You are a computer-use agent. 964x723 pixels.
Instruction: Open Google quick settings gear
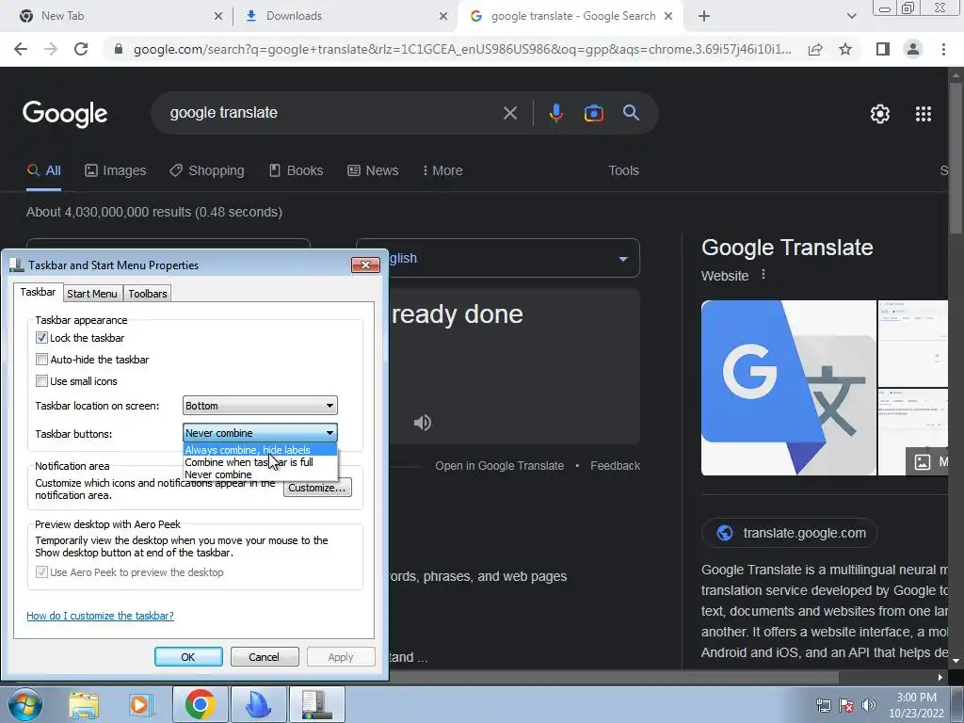pos(880,114)
